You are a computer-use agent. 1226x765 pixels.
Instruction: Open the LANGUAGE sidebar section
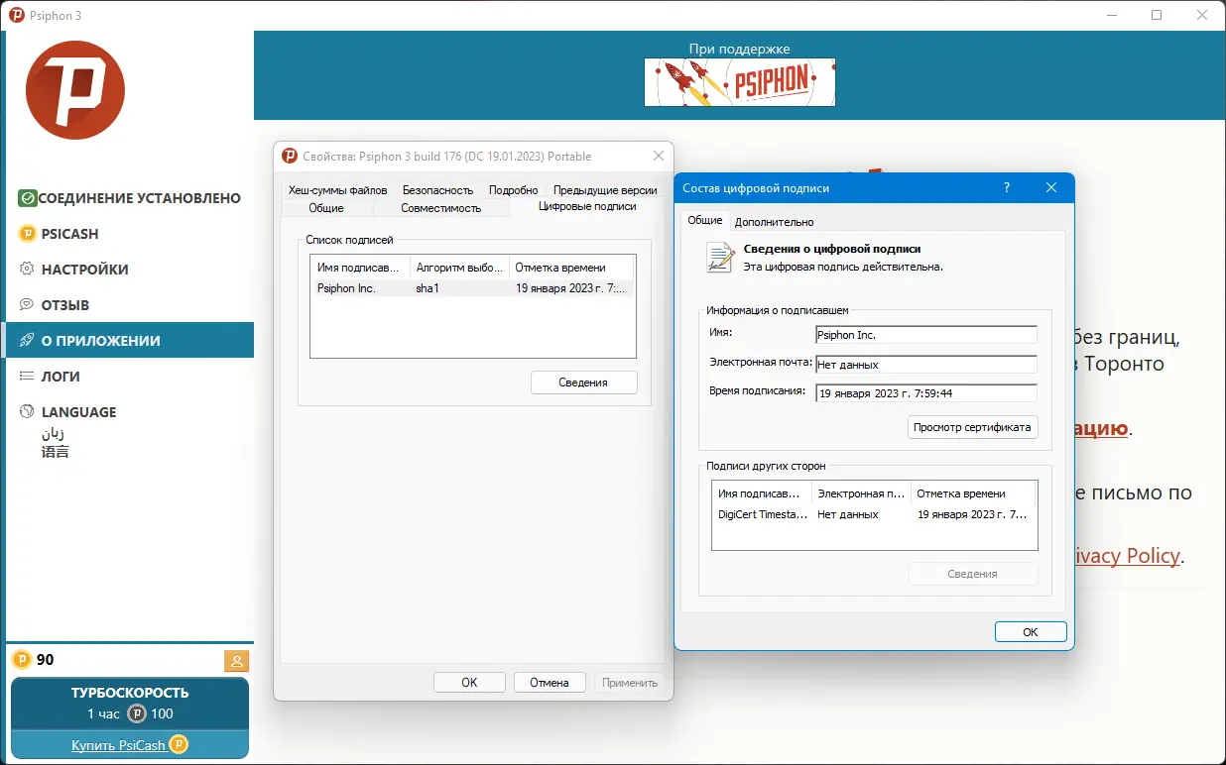click(x=130, y=412)
